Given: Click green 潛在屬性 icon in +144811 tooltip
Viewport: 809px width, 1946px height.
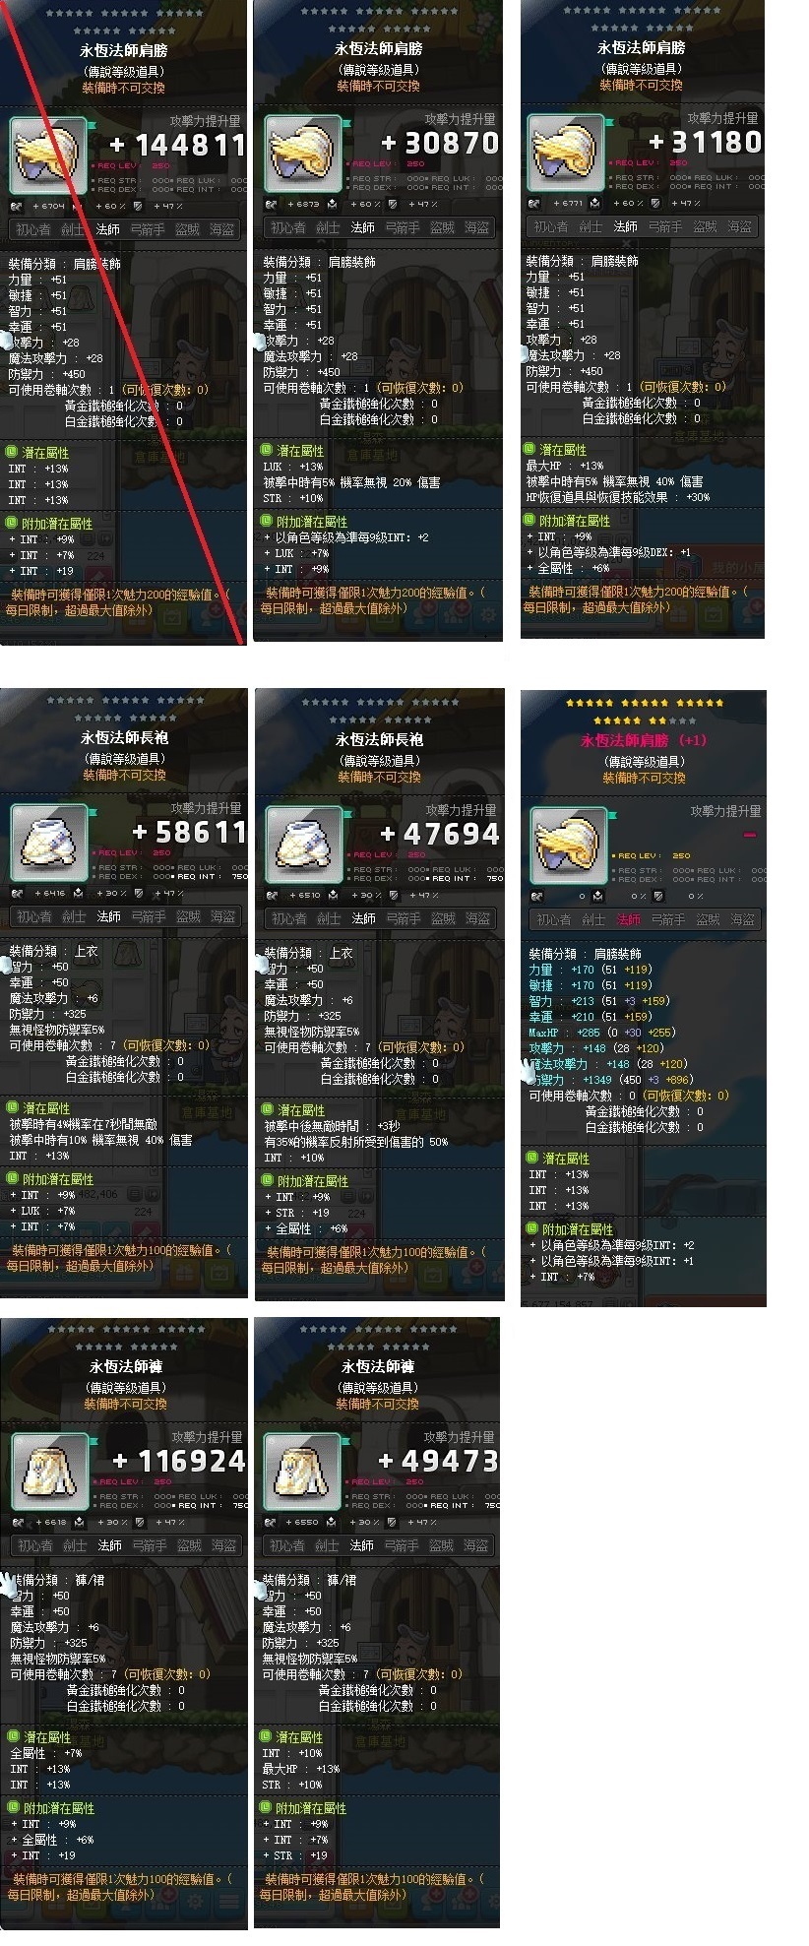Looking at the screenshot, I should pyautogui.click(x=12, y=452).
